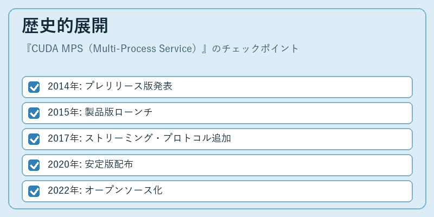Select the 2014年 year text
Viewport: 434px width, 217px height.
coord(63,86)
